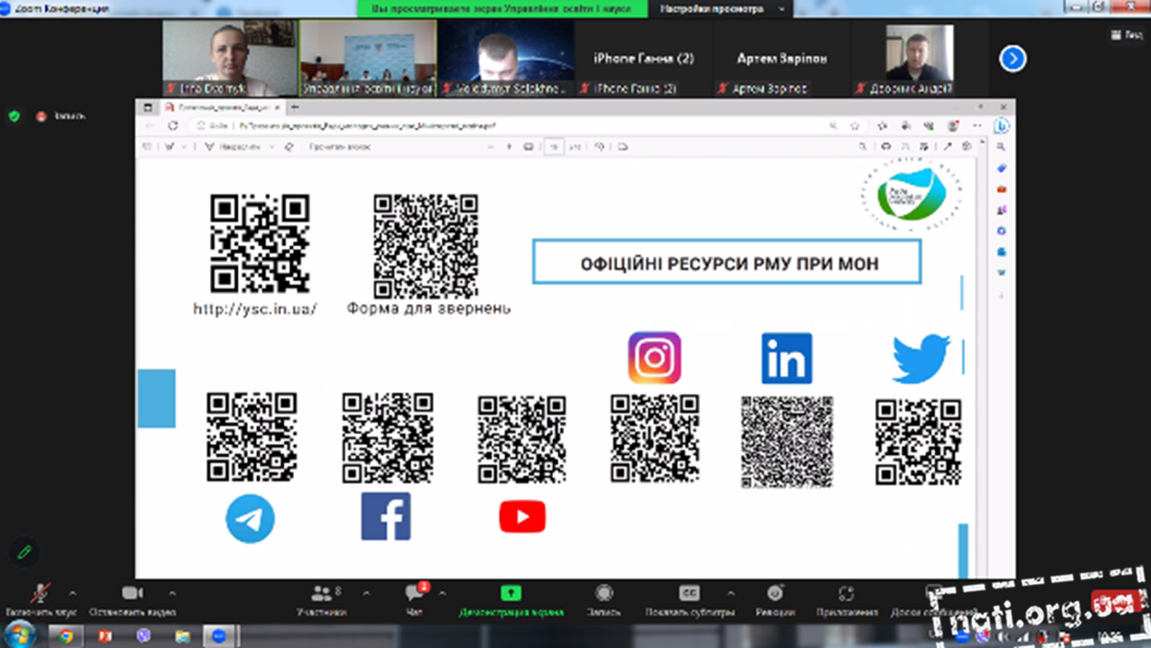Click the tab actions icon in browser
The width and height of the screenshot is (1151, 648).
point(148,107)
